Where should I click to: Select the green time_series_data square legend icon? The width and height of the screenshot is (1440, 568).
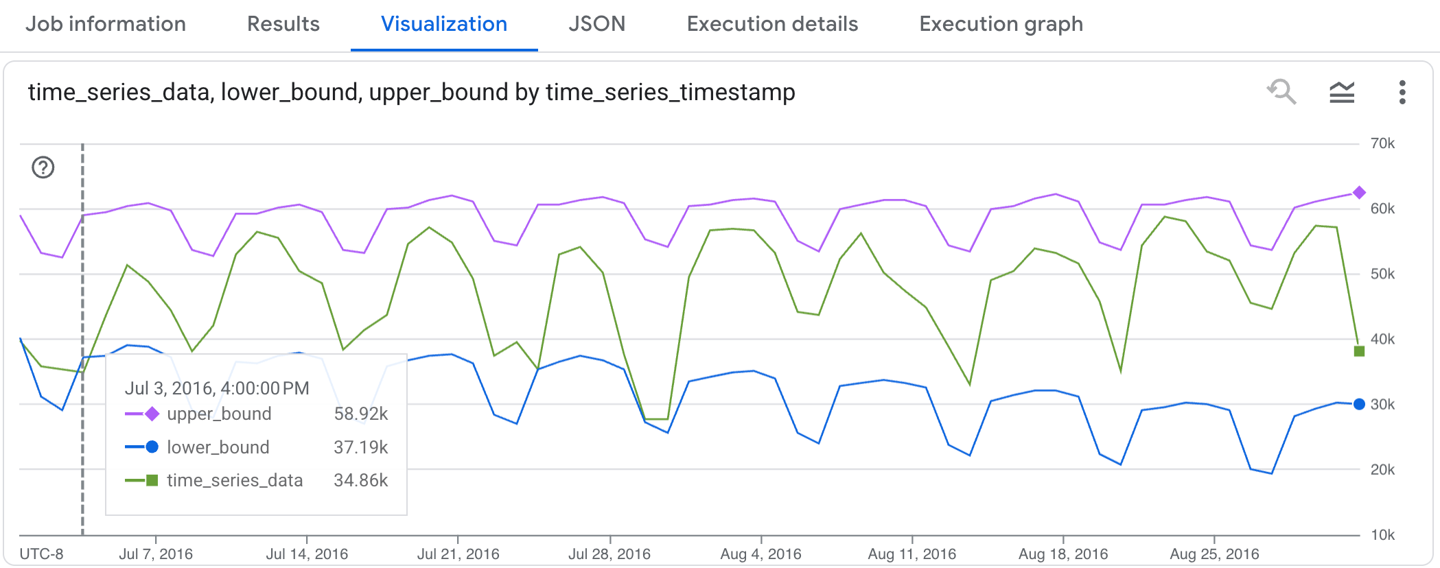point(150,481)
